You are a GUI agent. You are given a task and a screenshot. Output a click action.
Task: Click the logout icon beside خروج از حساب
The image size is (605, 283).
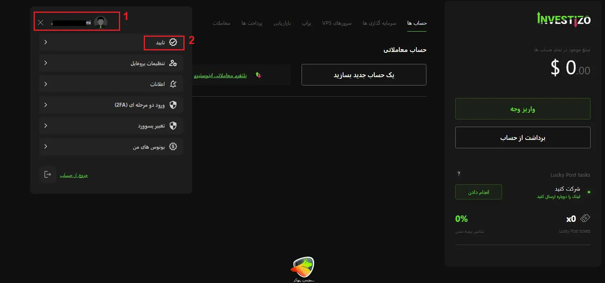(x=47, y=174)
